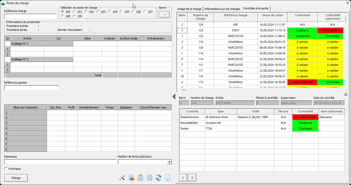Collapse panel using the double left chevron
The width and height of the screenshot is (351, 185).
(x=174, y=97)
